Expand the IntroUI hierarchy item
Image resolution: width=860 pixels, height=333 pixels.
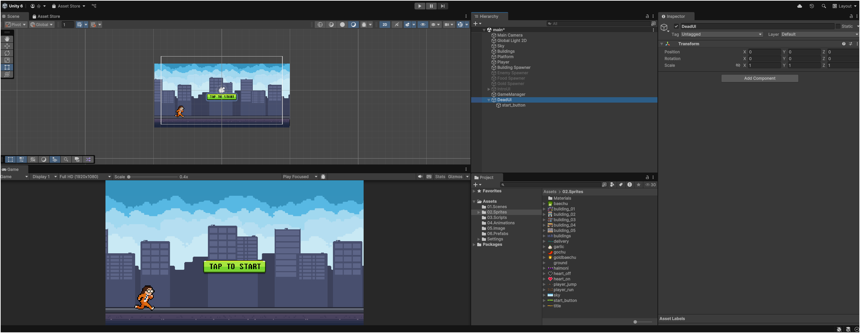pyautogui.click(x=489, y=89)
